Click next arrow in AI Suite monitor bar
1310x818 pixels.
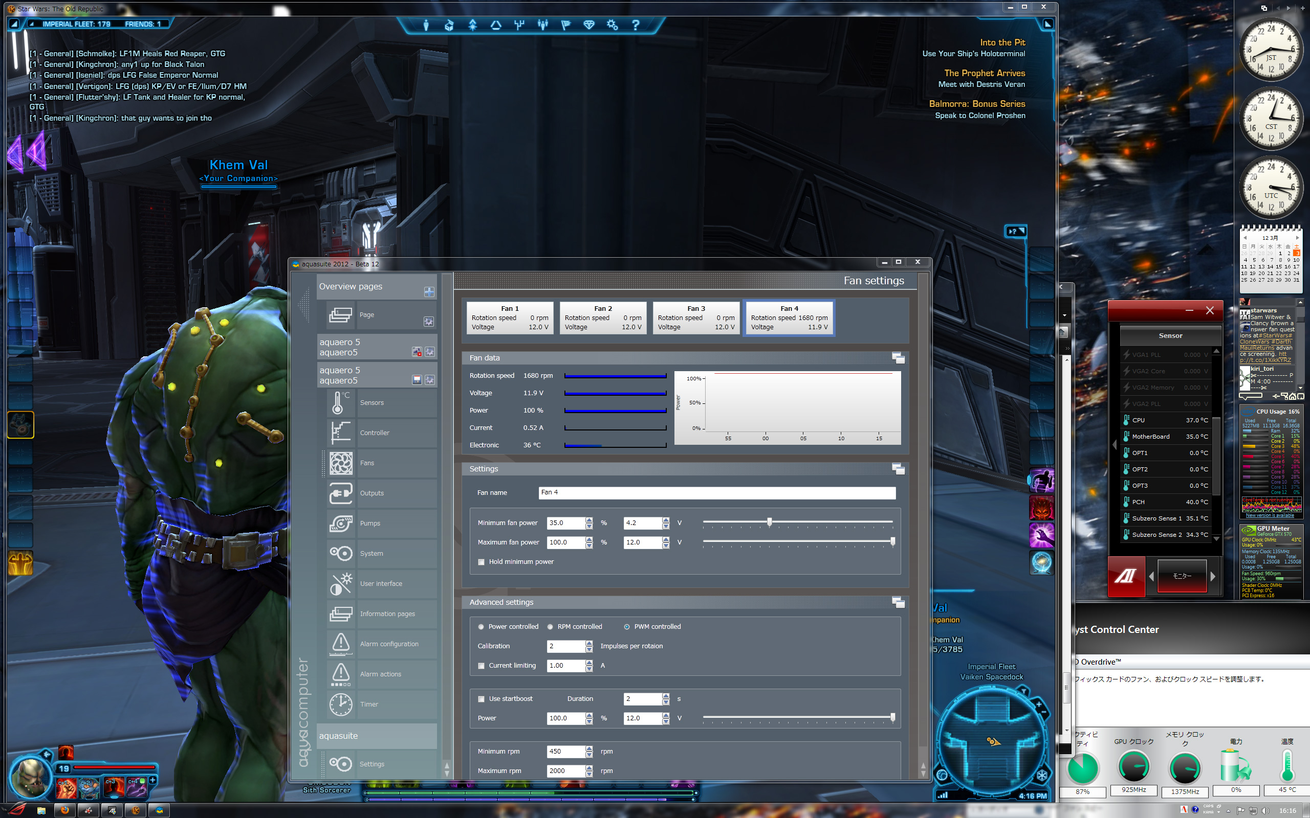pyautogui.click(x=1213, y=577)
